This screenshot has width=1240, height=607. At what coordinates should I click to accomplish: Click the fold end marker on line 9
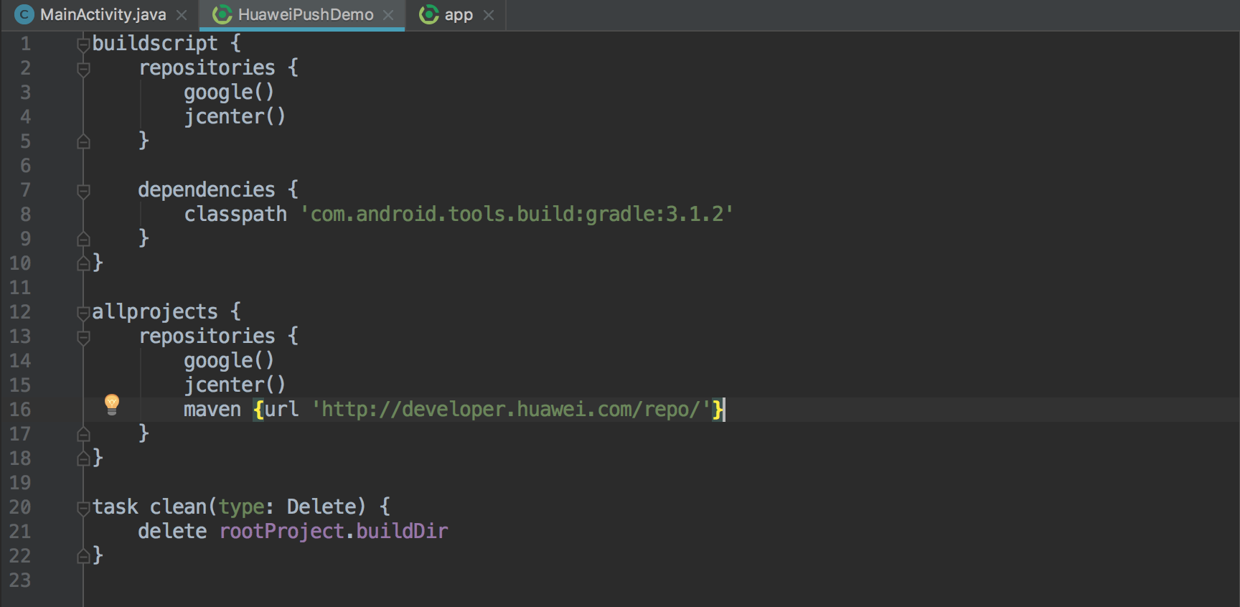click(x=83, y=239)
